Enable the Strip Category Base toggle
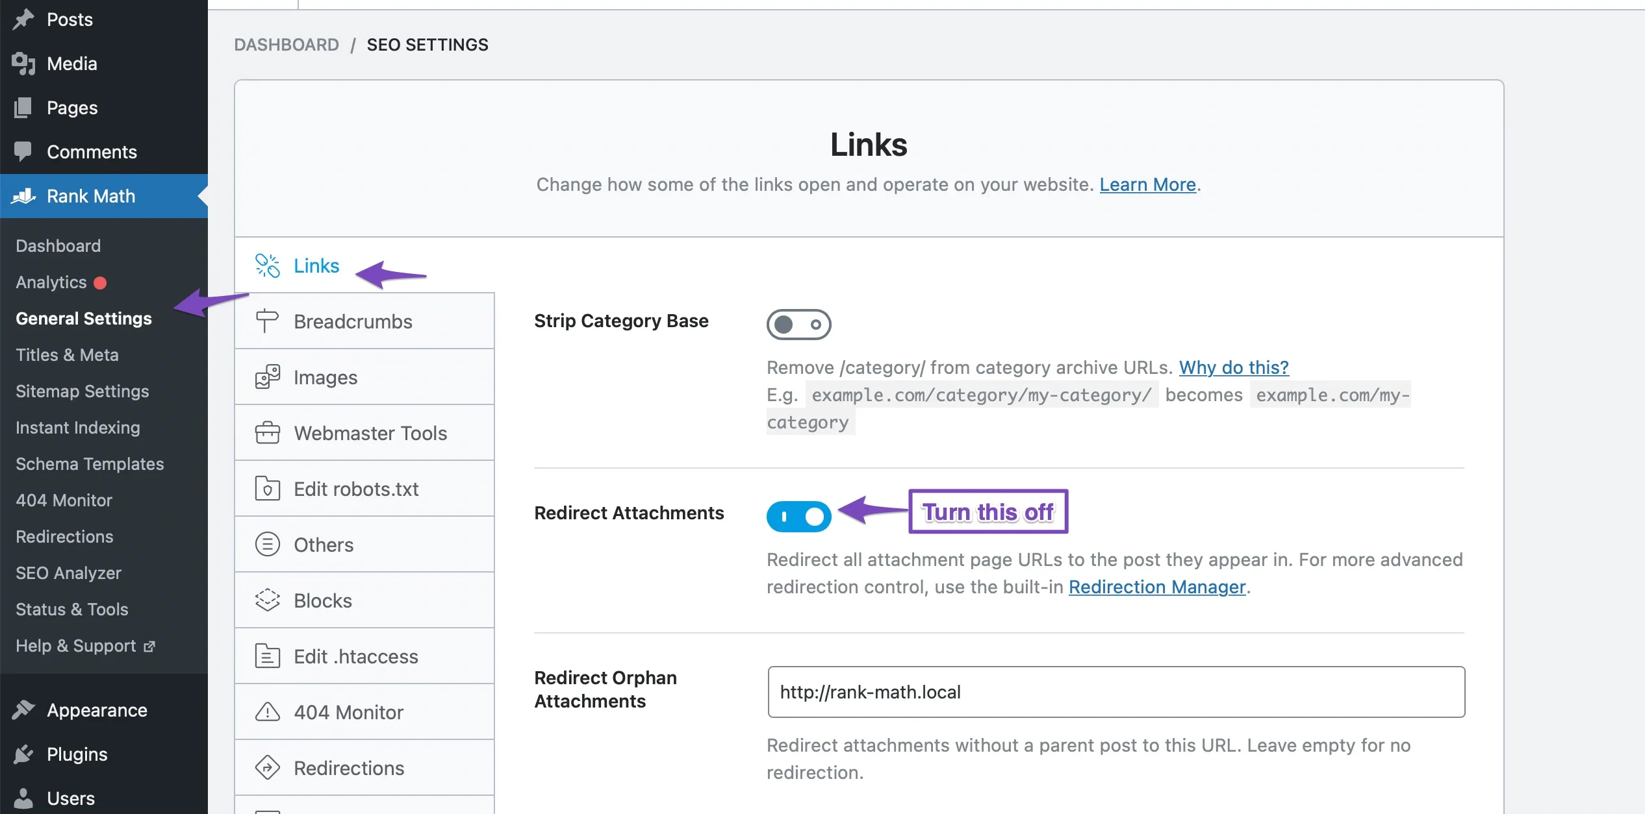 798,325
